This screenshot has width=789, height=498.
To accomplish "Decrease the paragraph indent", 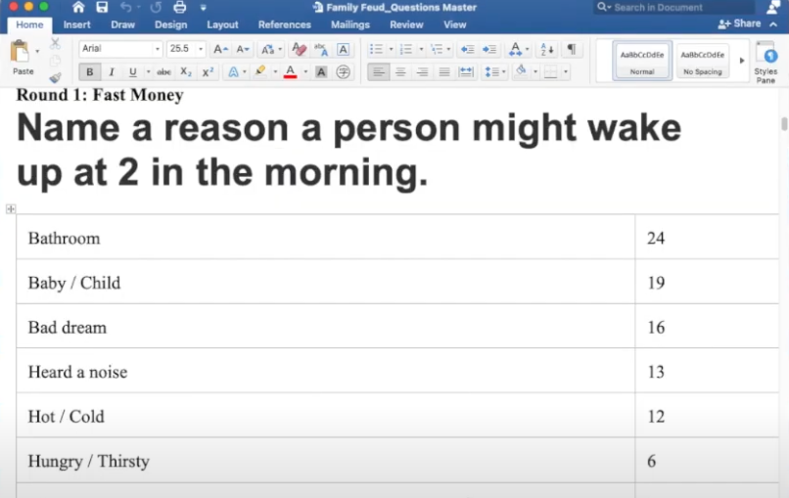I will (468, 49).
